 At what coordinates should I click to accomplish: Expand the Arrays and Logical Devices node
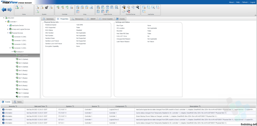[x=8, y=29]
